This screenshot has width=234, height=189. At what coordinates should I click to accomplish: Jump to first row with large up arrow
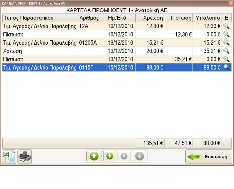pyautogui.click(x=94, y=156)
